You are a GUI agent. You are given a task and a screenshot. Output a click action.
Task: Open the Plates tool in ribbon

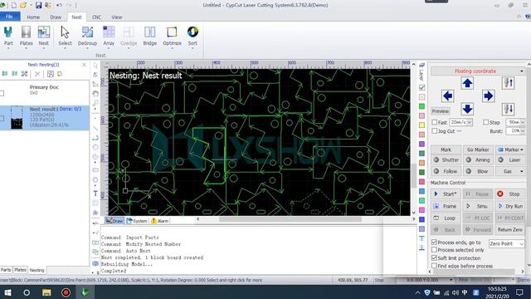pos(26,37)
